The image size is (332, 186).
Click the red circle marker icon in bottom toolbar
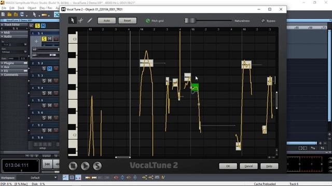click(116, 177)
